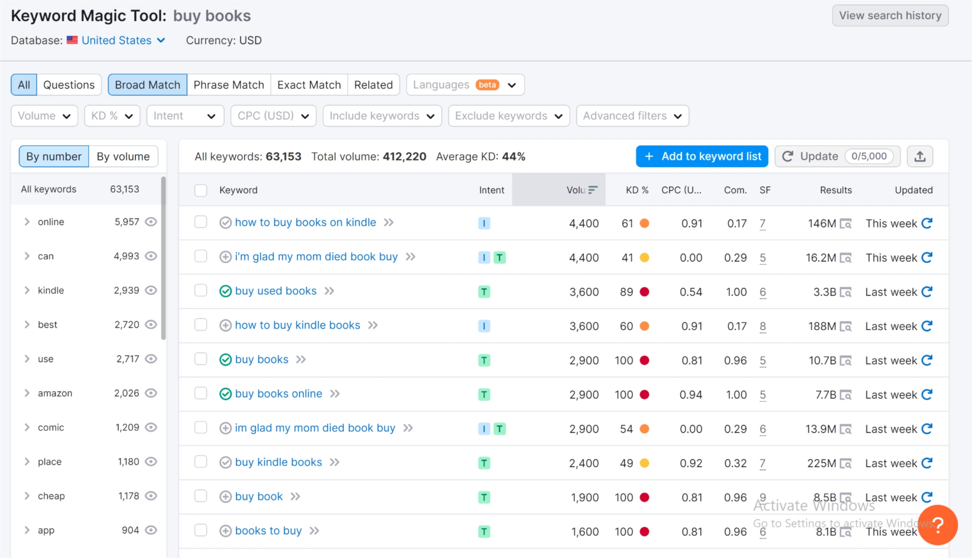Check the 'how to buy books on kindle' row
The height and width of the screenshot is (558, 972).
(201, 222)
